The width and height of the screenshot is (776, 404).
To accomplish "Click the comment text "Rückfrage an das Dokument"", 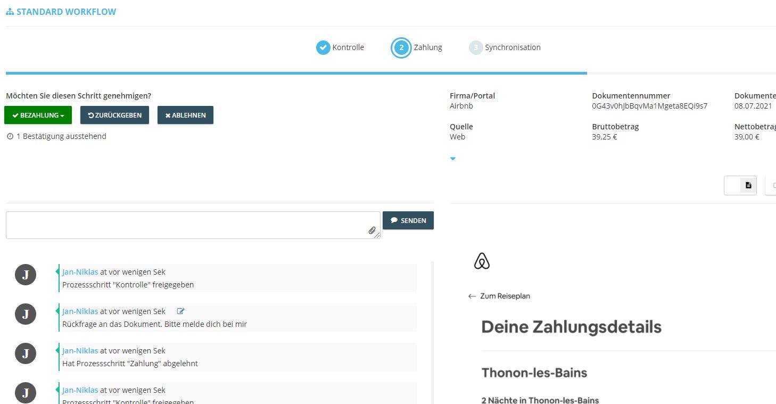I will pos(112,324).
